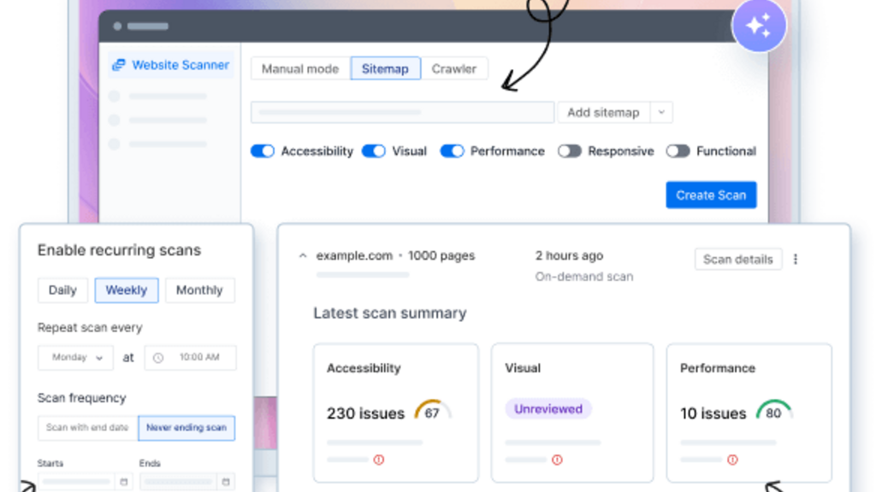Click the calendar icon in Starts field
This screenshot has height=492, width=876.
tap(123, 483)
